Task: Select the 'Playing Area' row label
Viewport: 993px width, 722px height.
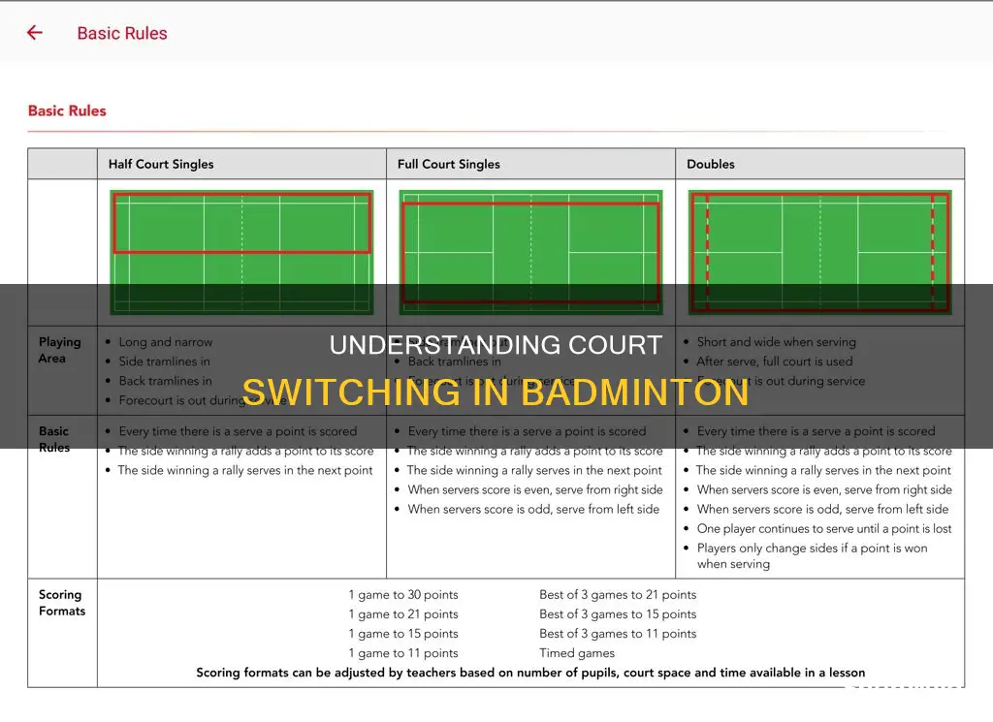Action: [x=59, y=350]
